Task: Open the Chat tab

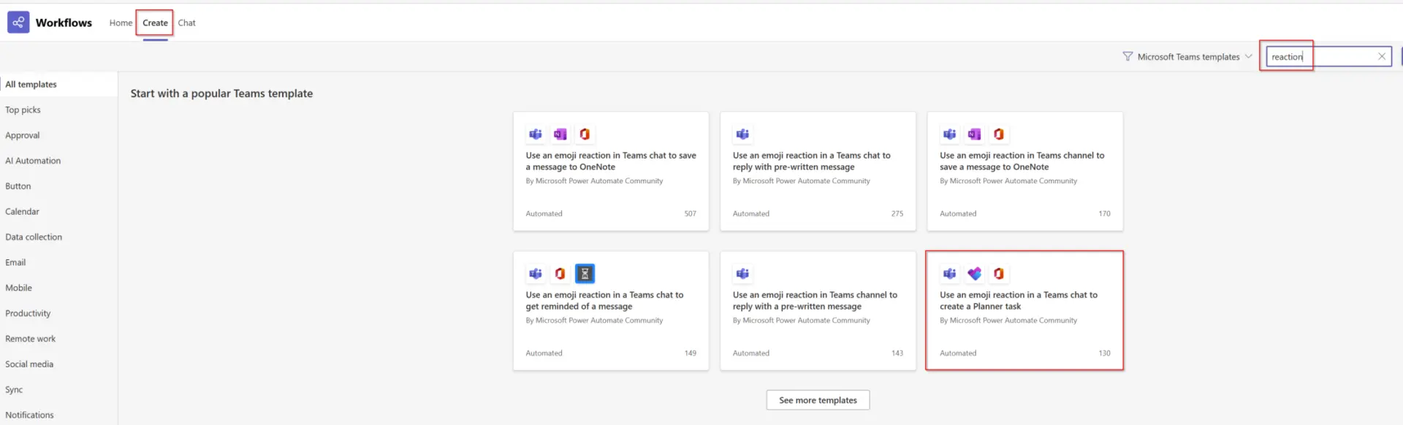Action: pos(186,23)
